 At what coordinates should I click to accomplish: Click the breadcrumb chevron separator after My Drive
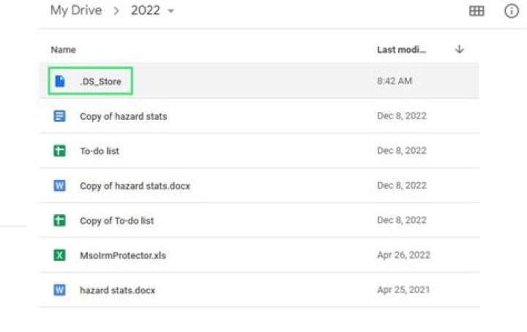(116, 12)
